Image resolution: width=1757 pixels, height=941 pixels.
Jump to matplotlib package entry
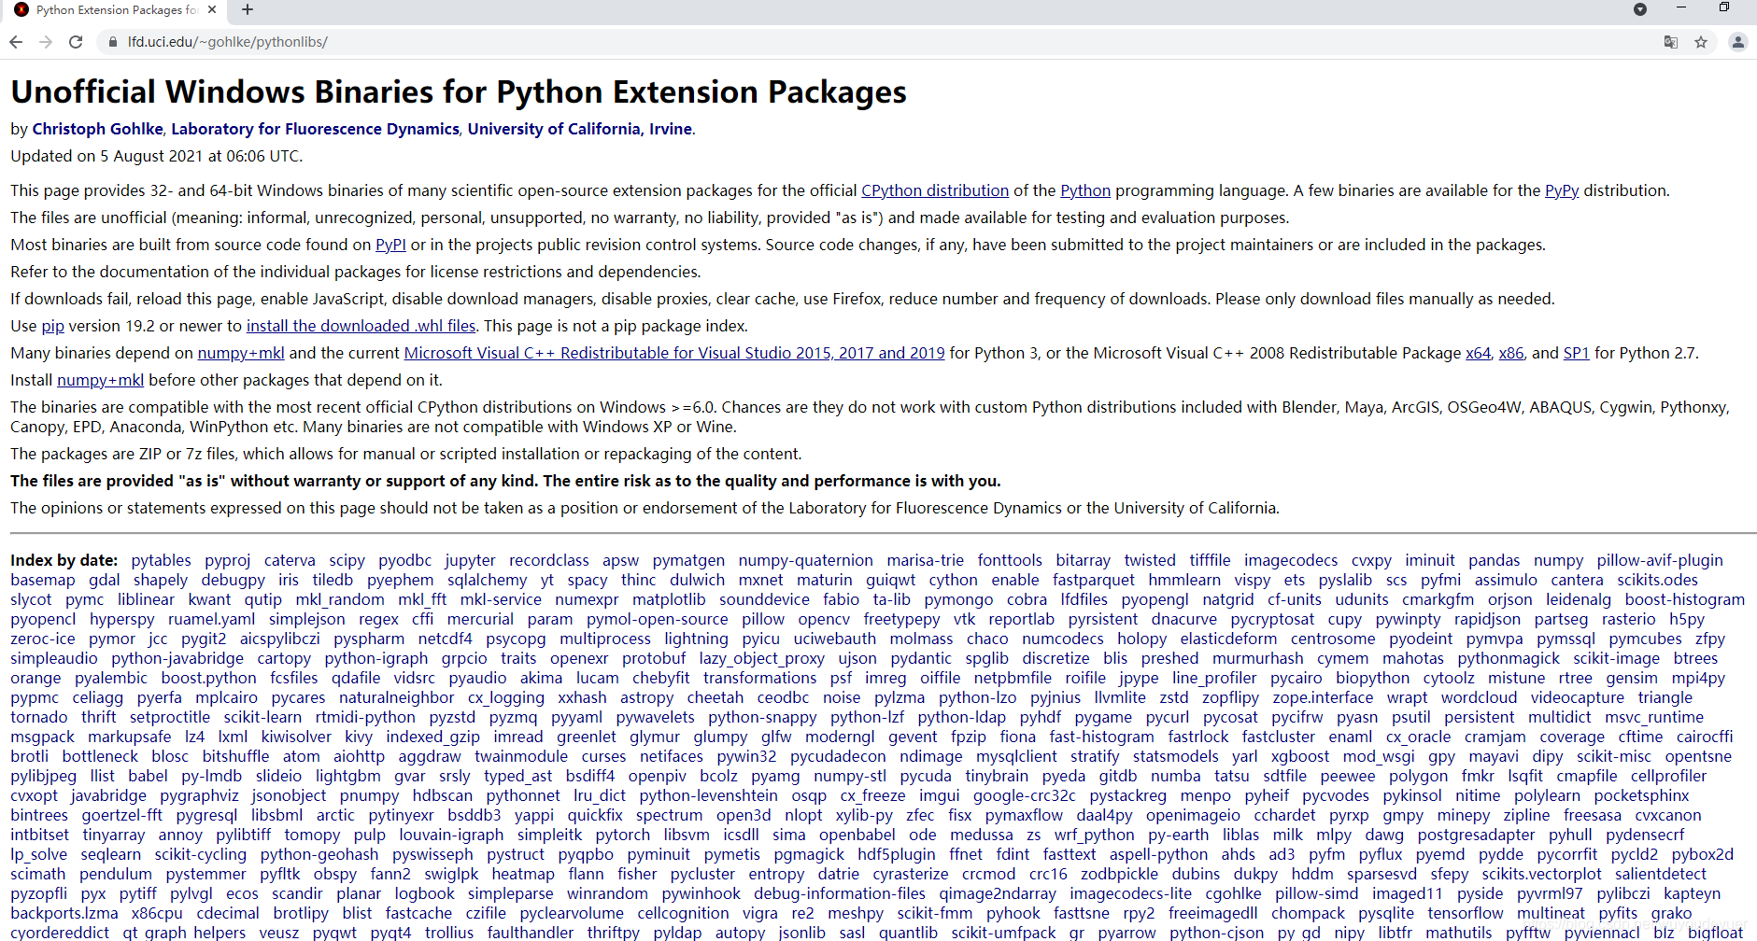click(669, 599)
